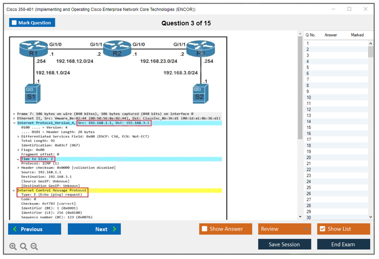This screenshot has height=259, width=379.
Task: Click the Type Echo (ping) request line
Action: [51, 195]
